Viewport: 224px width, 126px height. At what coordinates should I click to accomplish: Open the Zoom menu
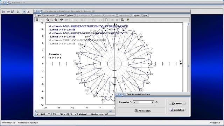click(61, 15)
